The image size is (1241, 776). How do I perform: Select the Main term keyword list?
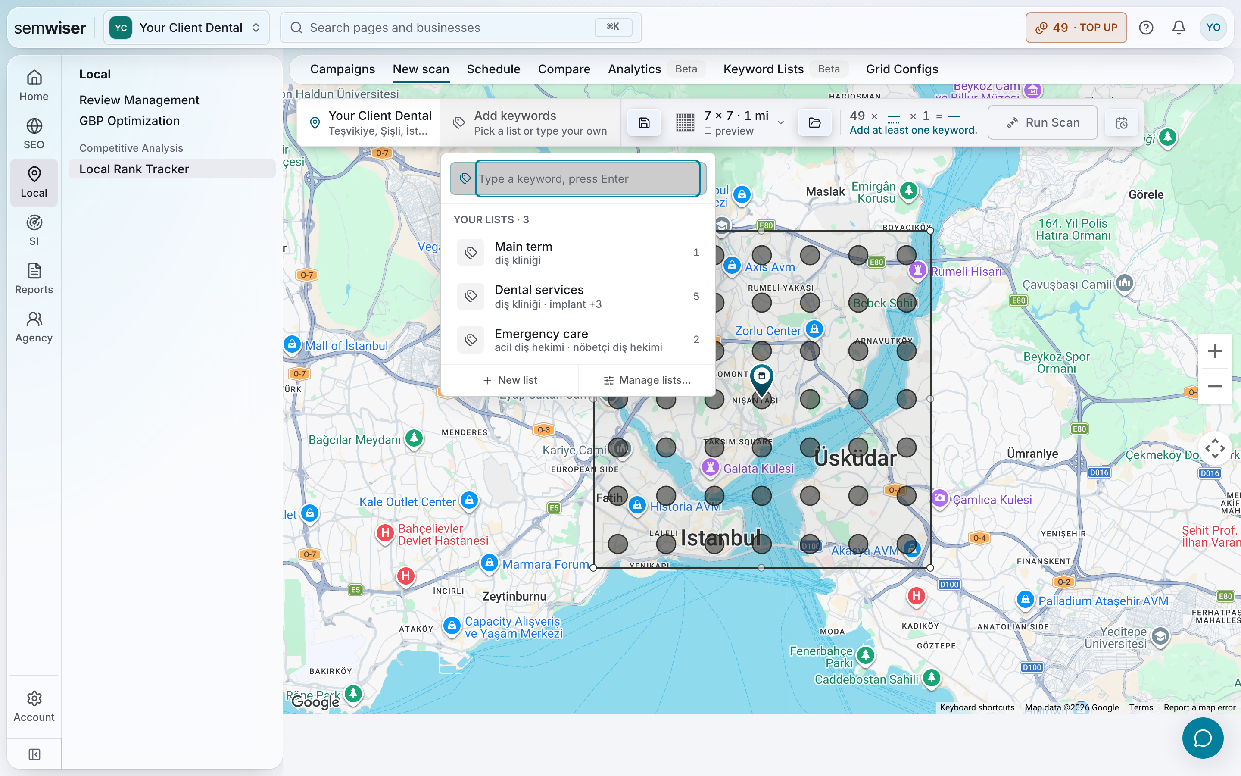[x=578, y=253]
